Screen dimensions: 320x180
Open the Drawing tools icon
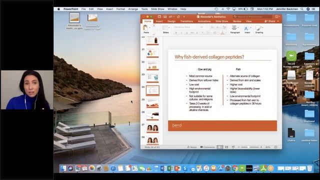pyautogui.click(x=258, y=28)
